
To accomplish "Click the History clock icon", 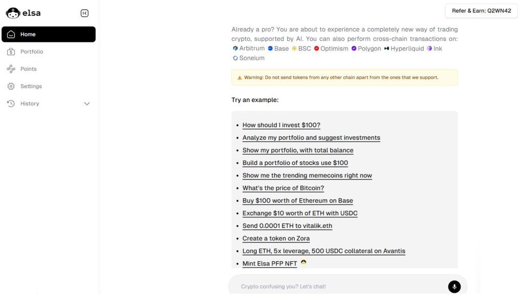I will point(11,104).
